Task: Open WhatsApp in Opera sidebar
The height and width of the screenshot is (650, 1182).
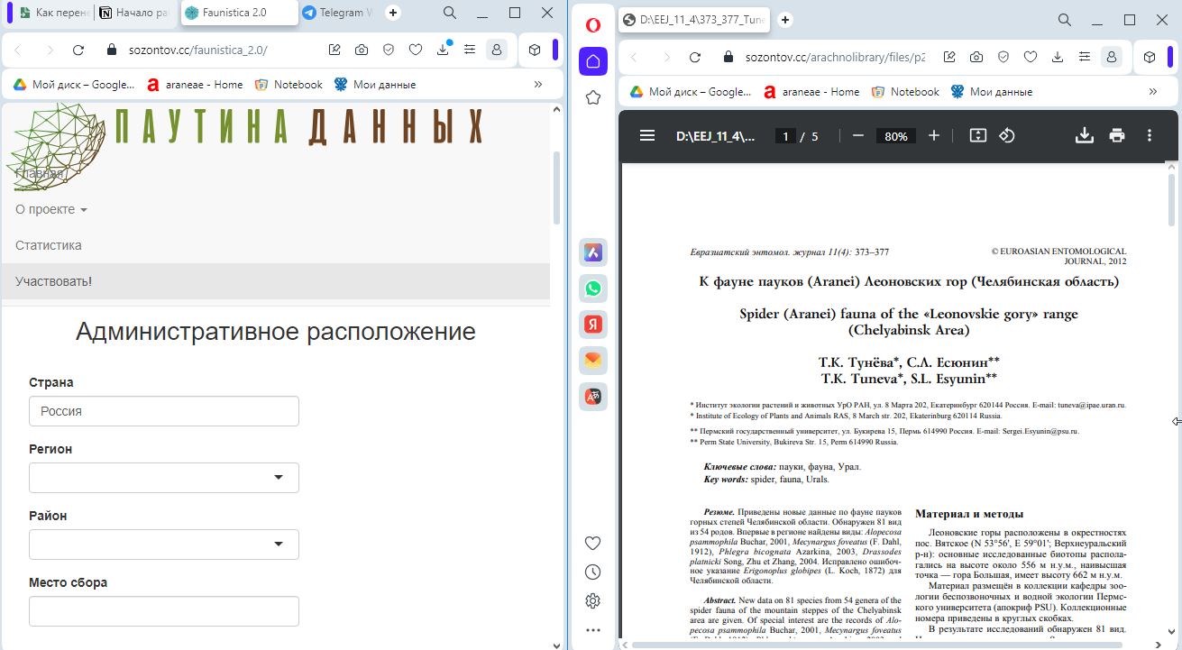Action: (593, 288)
